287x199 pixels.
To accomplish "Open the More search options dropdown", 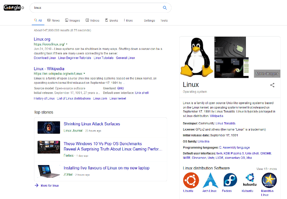I will click(x=128, y=20).
